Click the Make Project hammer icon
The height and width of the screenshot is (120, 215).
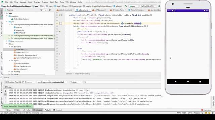point(126,6)
